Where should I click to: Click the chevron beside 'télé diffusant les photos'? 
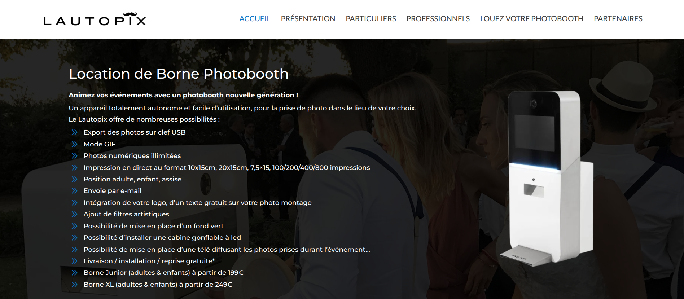click(75, 250)
